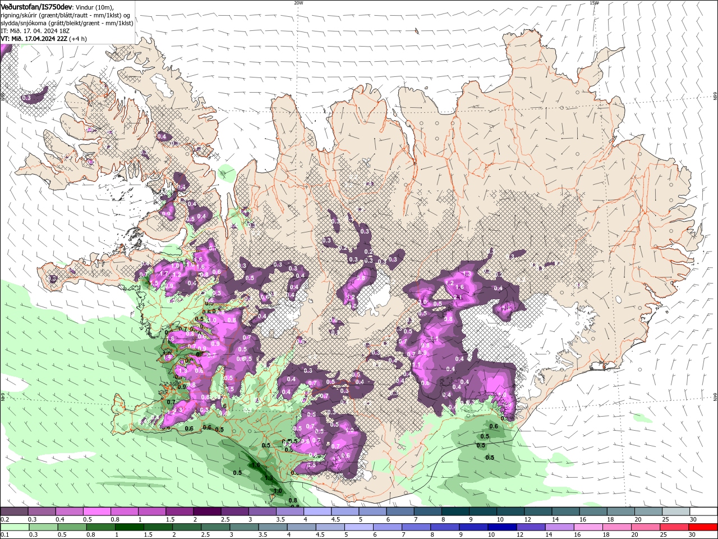Click the '0.1' label under the lower scale
Screen dimensions: 718x539
pyautogui.click(x=4, y=535)
